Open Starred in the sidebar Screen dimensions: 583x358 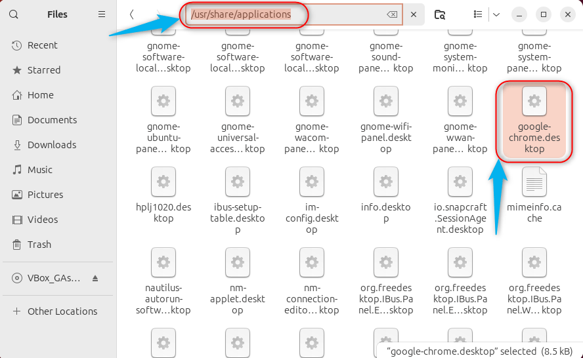tap(58, 70)
